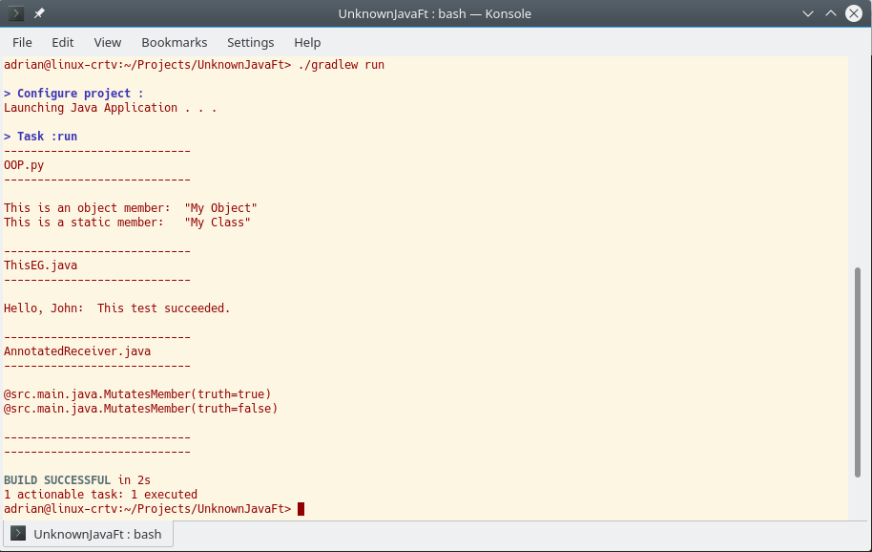Click the '> Task :run' line
Viewport: 872px width, 552px height.
tap(41, 137)
